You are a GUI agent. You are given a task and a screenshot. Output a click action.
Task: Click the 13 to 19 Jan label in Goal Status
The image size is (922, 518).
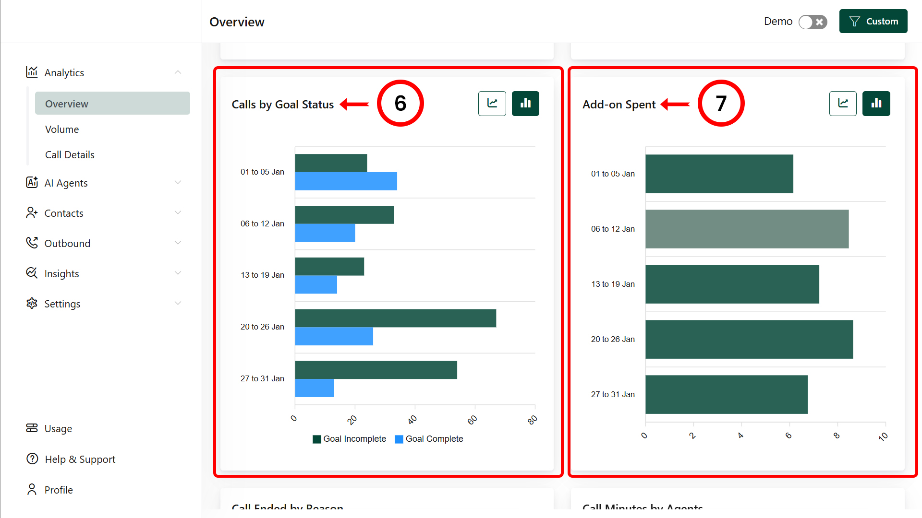point(262,275)
